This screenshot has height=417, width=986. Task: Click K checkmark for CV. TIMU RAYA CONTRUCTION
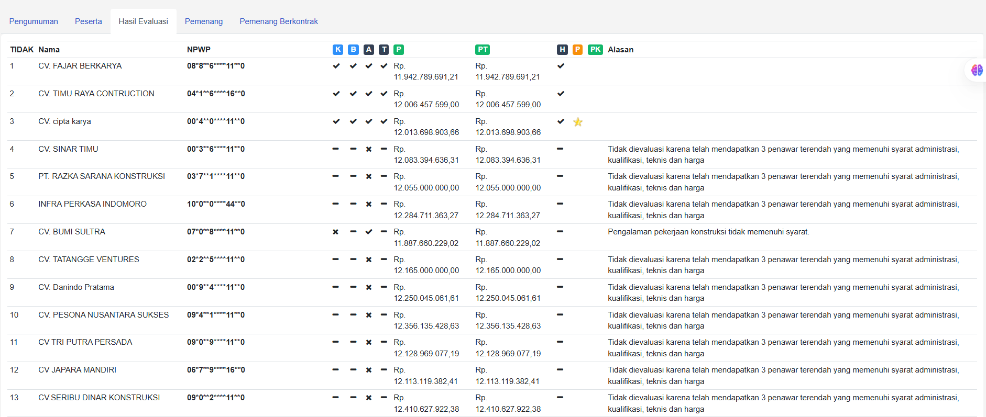pos(336,94)
